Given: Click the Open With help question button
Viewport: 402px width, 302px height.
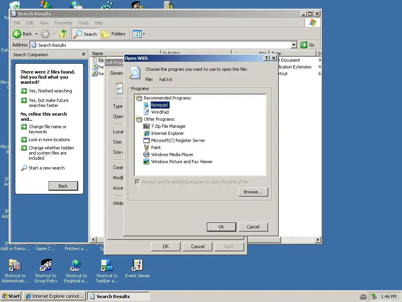Looking at the screenshot, I should [x=267, y=58].
